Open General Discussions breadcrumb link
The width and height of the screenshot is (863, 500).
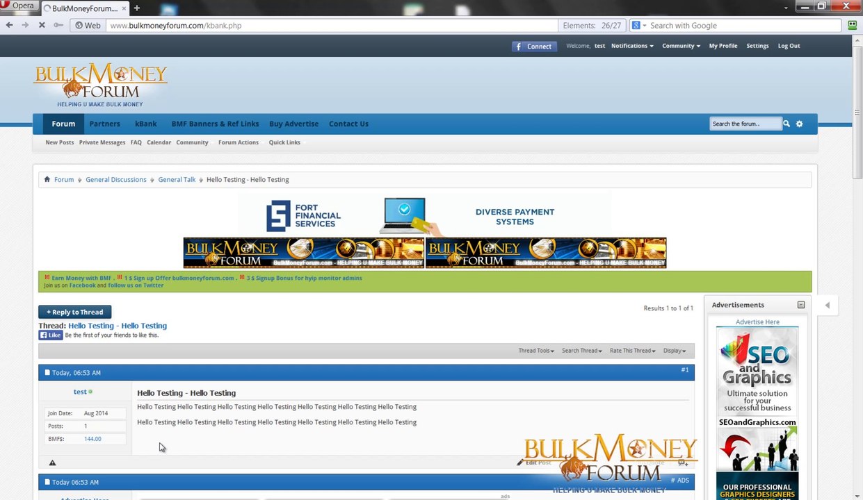coord(116,179)
